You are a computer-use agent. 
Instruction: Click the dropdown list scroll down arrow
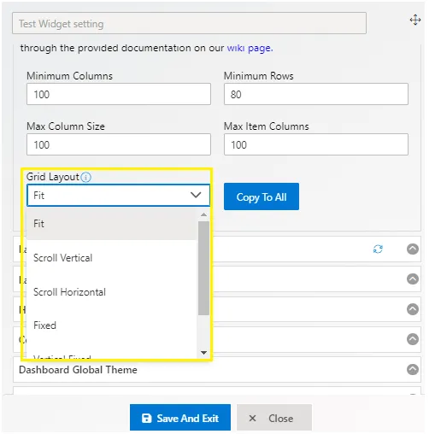(x=203, y=353)
